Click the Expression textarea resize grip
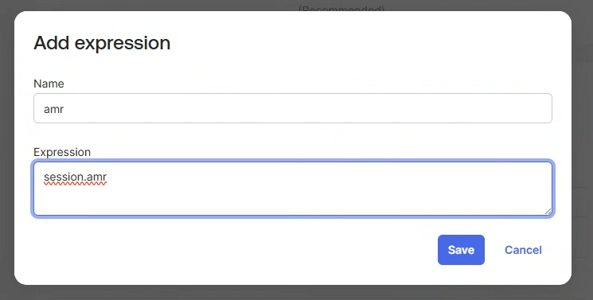The height and width of the screenshot is (300, 593). 548,212
